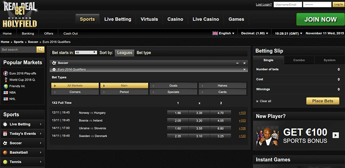The height and width of the screenshot is (168, 345).
Task: Expand Tennis in Sports sidebar
Action: click(x=41, y=162)
